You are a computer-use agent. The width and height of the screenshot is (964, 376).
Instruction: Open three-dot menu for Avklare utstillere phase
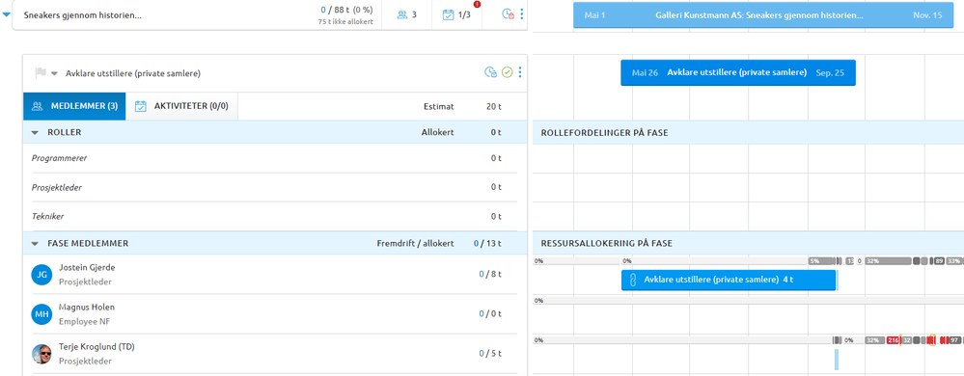coord(520,72)
